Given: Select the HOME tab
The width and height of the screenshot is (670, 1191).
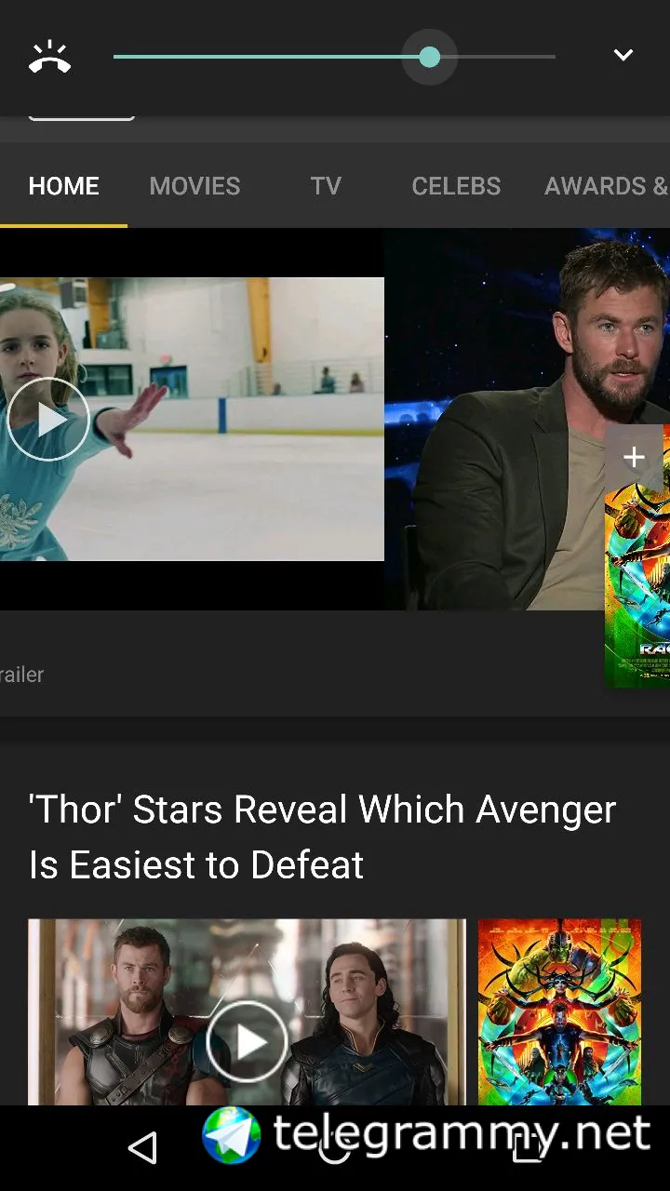Looking at the screenshot, I should [63, 186].
